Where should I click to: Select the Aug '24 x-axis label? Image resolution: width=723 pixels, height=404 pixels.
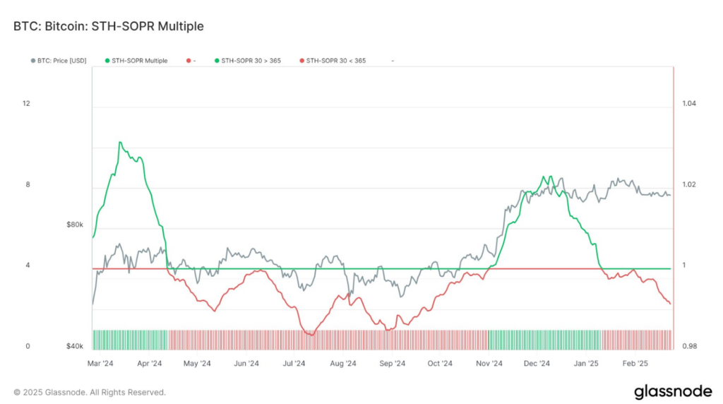point(342,364)
